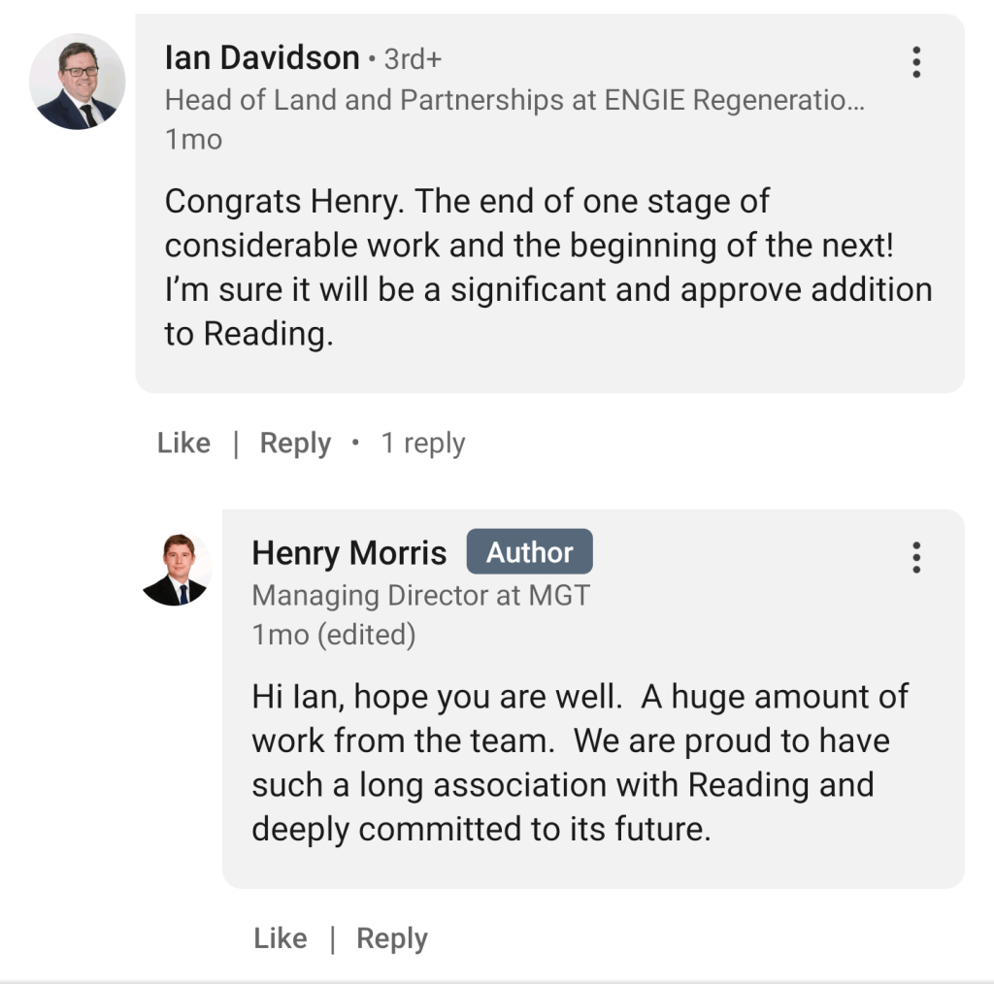This screenshot has height=986, width=994.
Task: Click the Author badge next to Henry Morris
Action: [529, 552]
